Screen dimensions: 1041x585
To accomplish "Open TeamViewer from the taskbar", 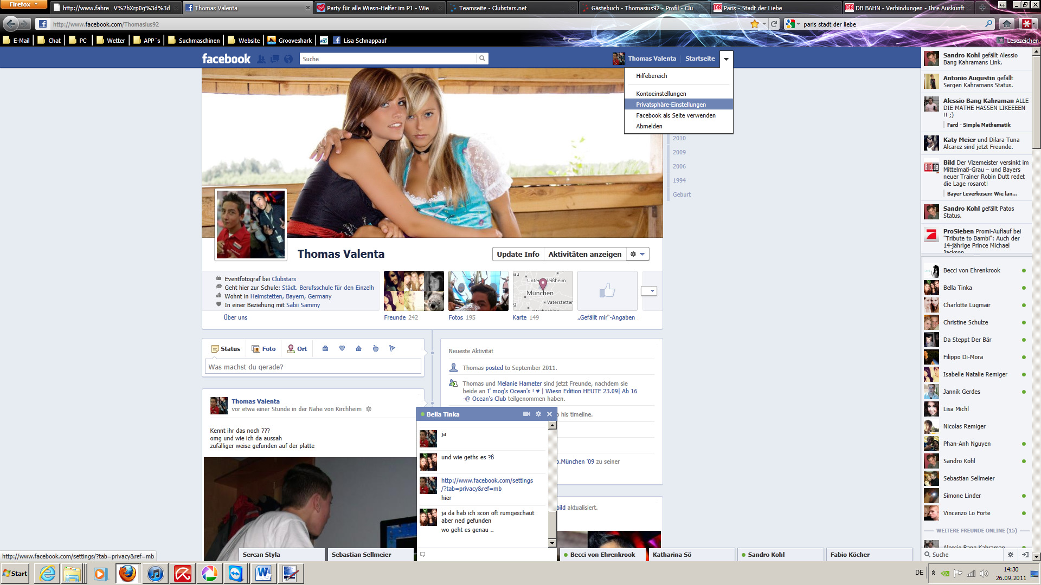I will coord(236,573).
